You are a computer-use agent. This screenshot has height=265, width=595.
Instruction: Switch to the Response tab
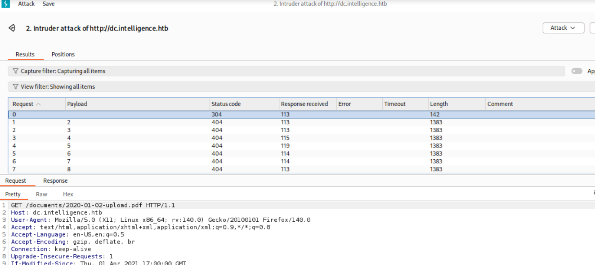(x=55, y=181)
